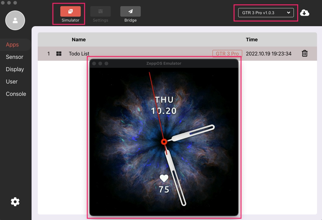
Task: Switch to the Sensor sidebar tab
Action: [15, 57]
